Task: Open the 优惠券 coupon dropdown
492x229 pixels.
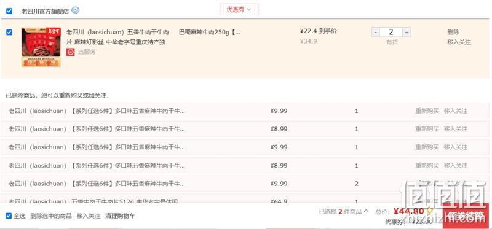Action: pos(239,9)
